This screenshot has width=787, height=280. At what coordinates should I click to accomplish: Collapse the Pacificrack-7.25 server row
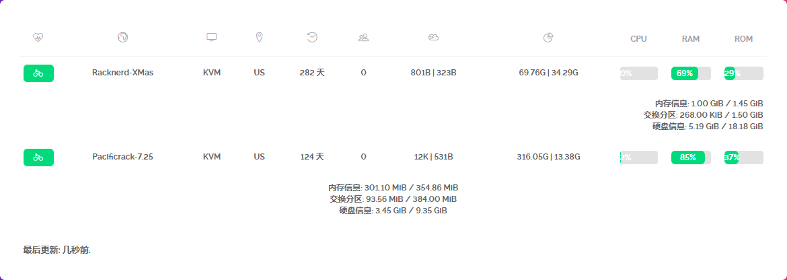[394, 157]
